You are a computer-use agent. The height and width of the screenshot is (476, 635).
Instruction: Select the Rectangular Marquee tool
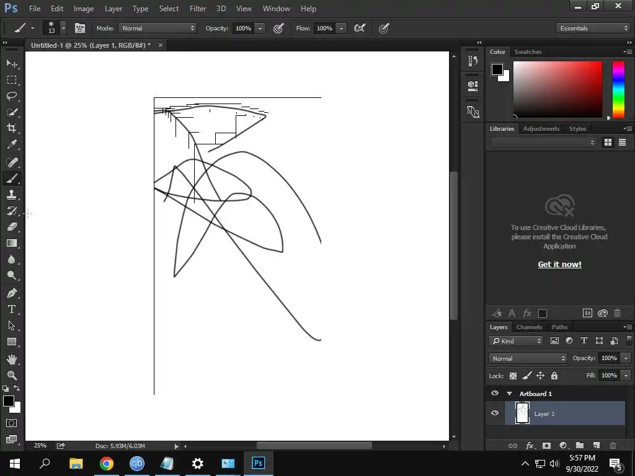pyautogui.click(x=12, y=80)
